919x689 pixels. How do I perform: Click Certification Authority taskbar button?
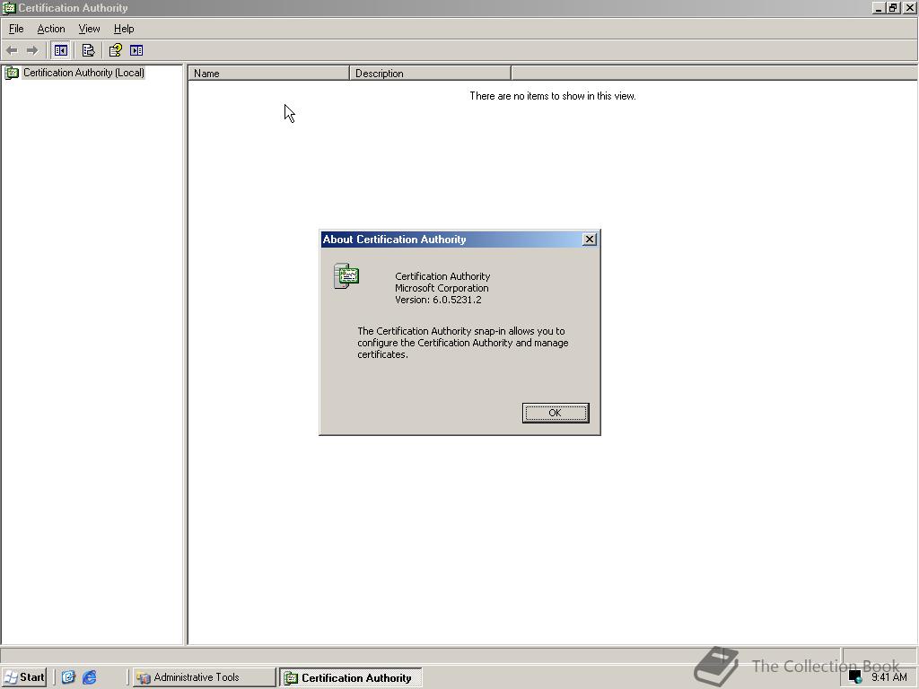pos(351,678)
